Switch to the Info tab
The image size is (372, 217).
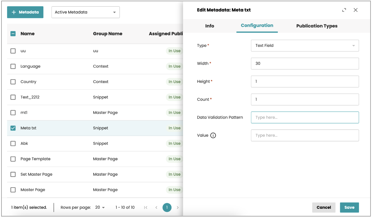(x=210, y=26)
